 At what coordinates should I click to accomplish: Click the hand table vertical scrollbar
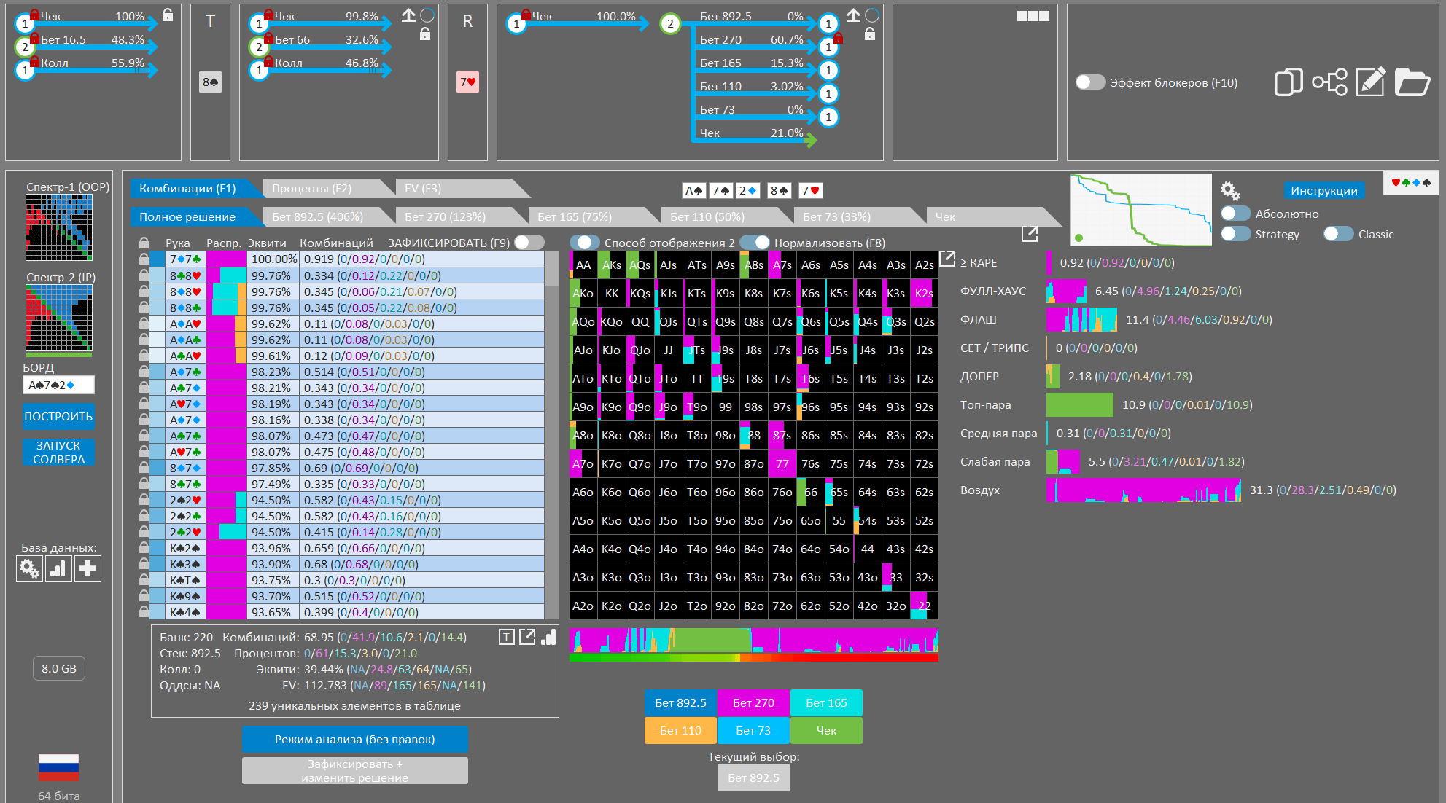point(553,434)
